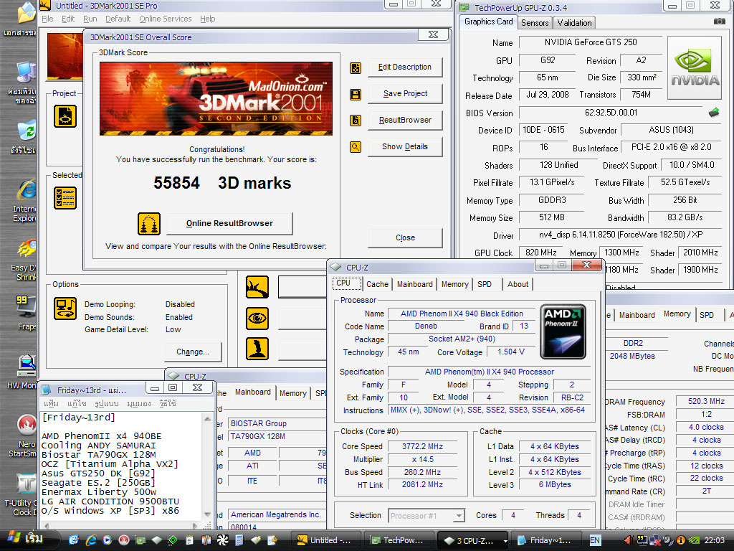Click the Options demo looping icon
The height and width of the screenshot is (551, 734).
[x=65, y=309]
